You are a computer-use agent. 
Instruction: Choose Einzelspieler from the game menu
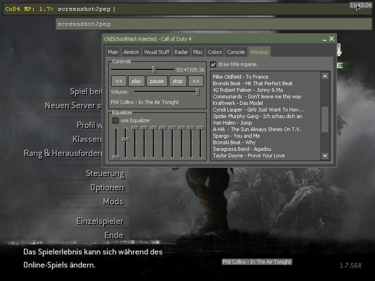click(100, 221)
